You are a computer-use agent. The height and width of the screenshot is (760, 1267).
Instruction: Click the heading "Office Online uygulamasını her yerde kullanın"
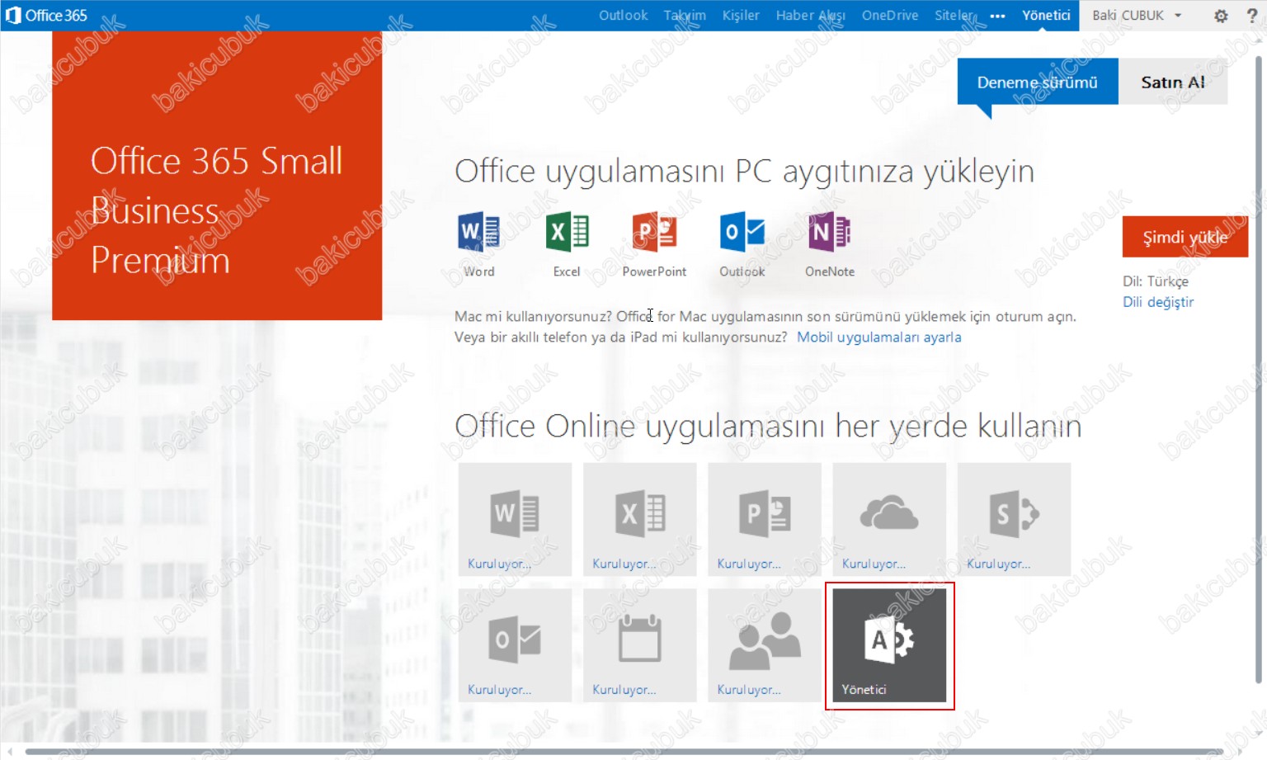768,427
